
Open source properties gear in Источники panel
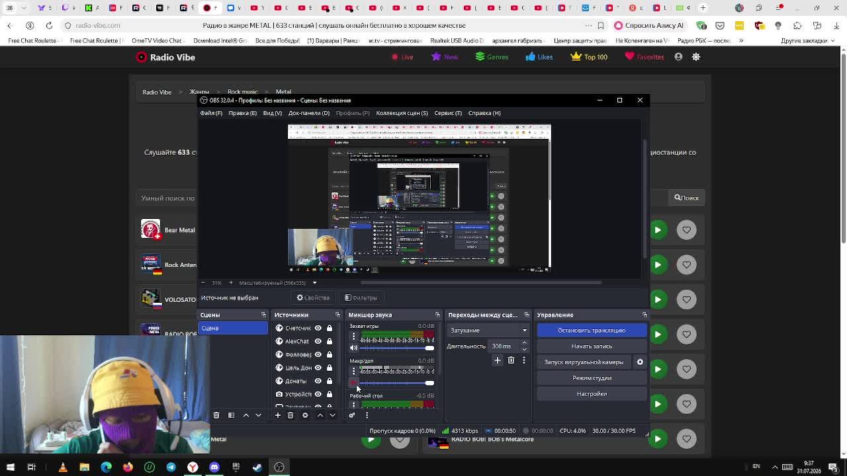(305, 415)
